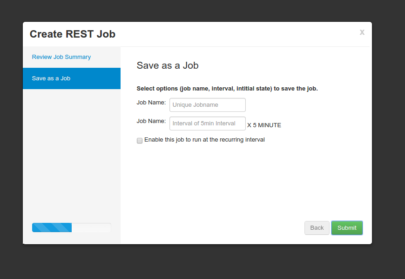Click the first Job Name label
Image resolution: width=405 pixels, height=279 pixels.
click(x=151, y=103)
